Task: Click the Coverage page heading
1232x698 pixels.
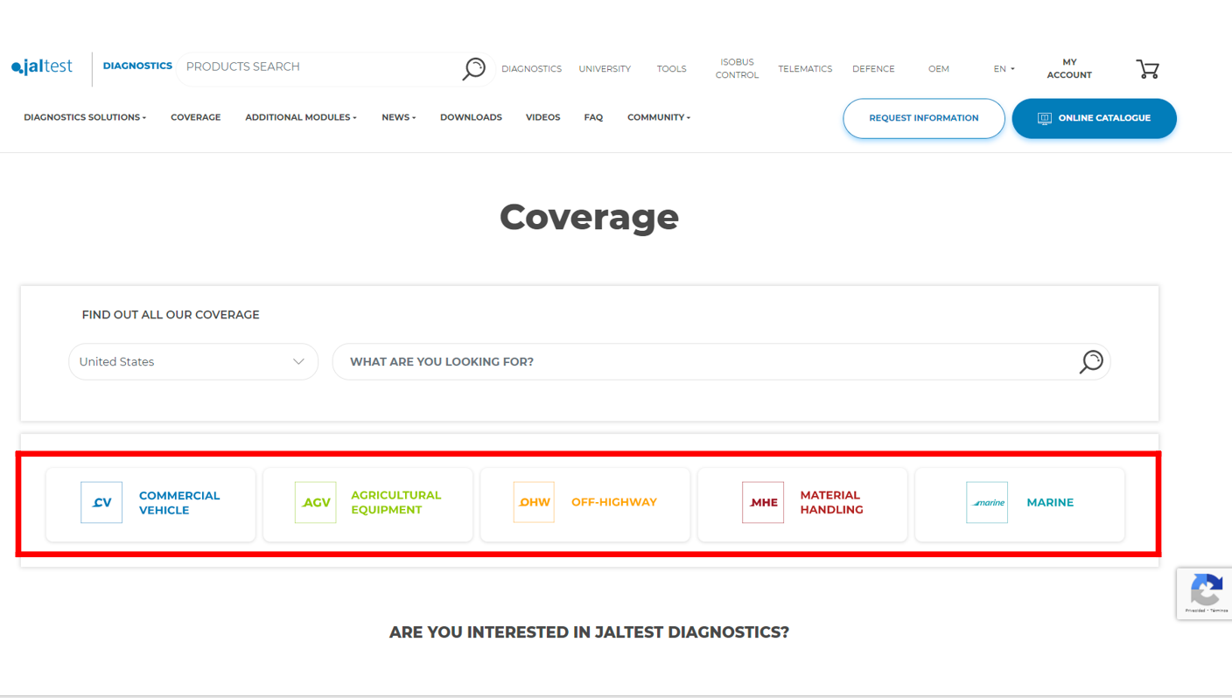Action: point(589,217)
